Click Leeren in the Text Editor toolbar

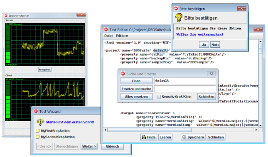pyautogui.click(x=165, y=137)
